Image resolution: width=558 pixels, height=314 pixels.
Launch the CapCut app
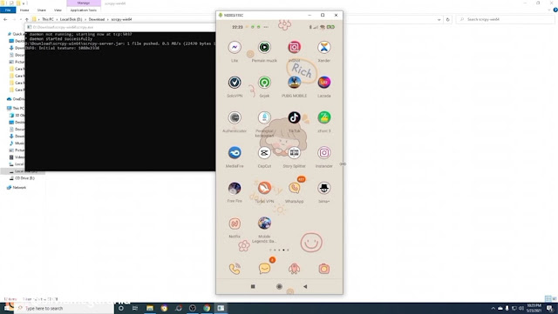[264, 153]
